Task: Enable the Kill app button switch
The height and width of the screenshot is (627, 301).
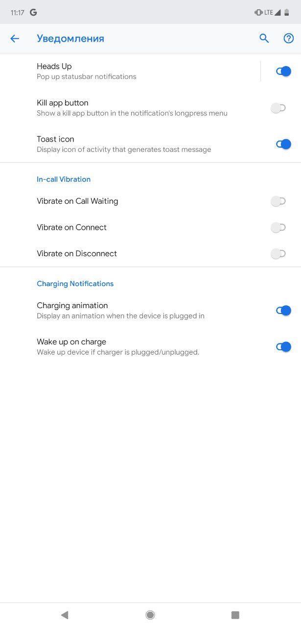Action: tap(278, 108)
